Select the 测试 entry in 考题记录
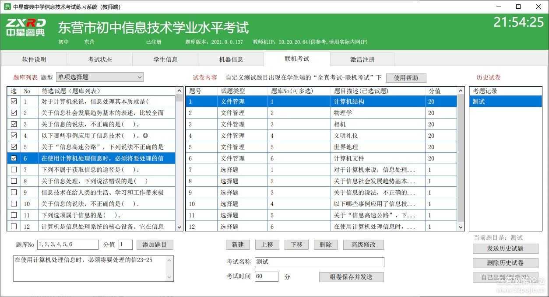The width and height of the screenshot is (549, 297). (x=506, y=101)
